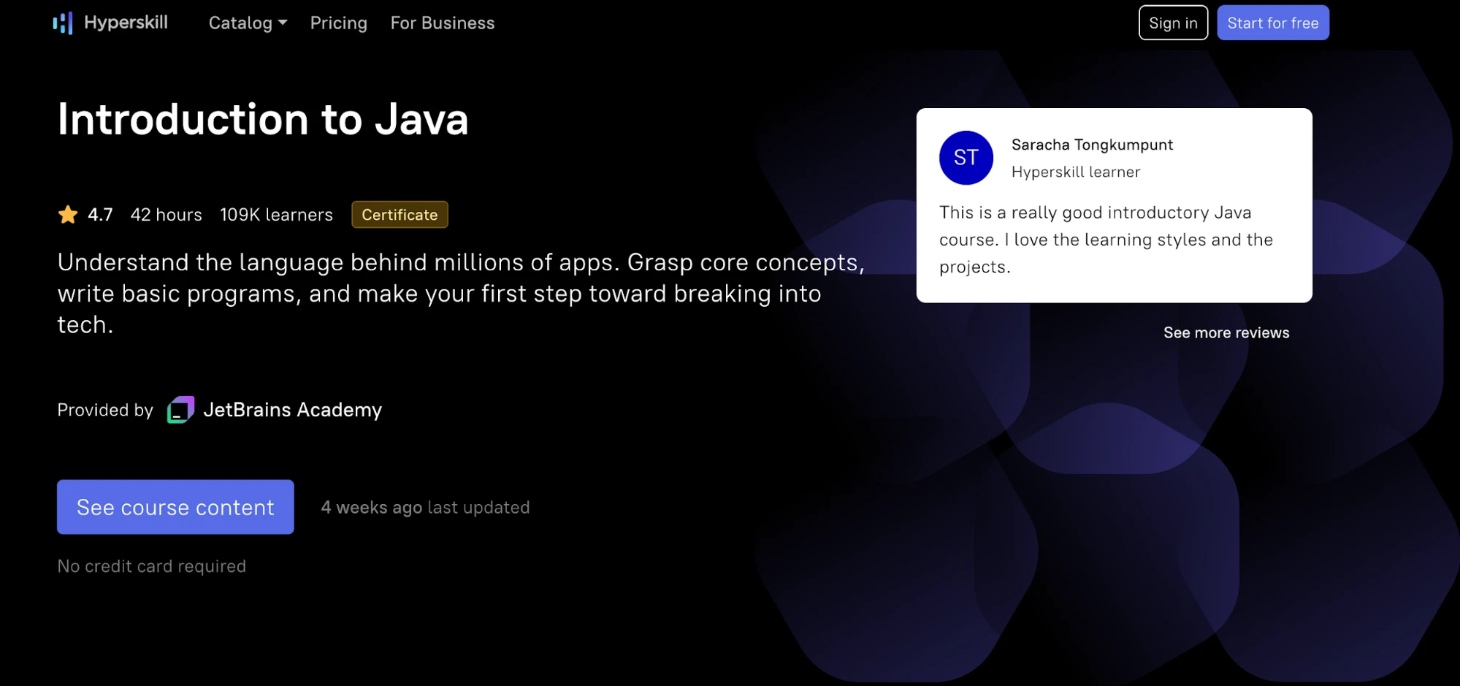The image size is (1460, 686).
Task: Select the Introduction to Java heading
Action: (263, 119)
